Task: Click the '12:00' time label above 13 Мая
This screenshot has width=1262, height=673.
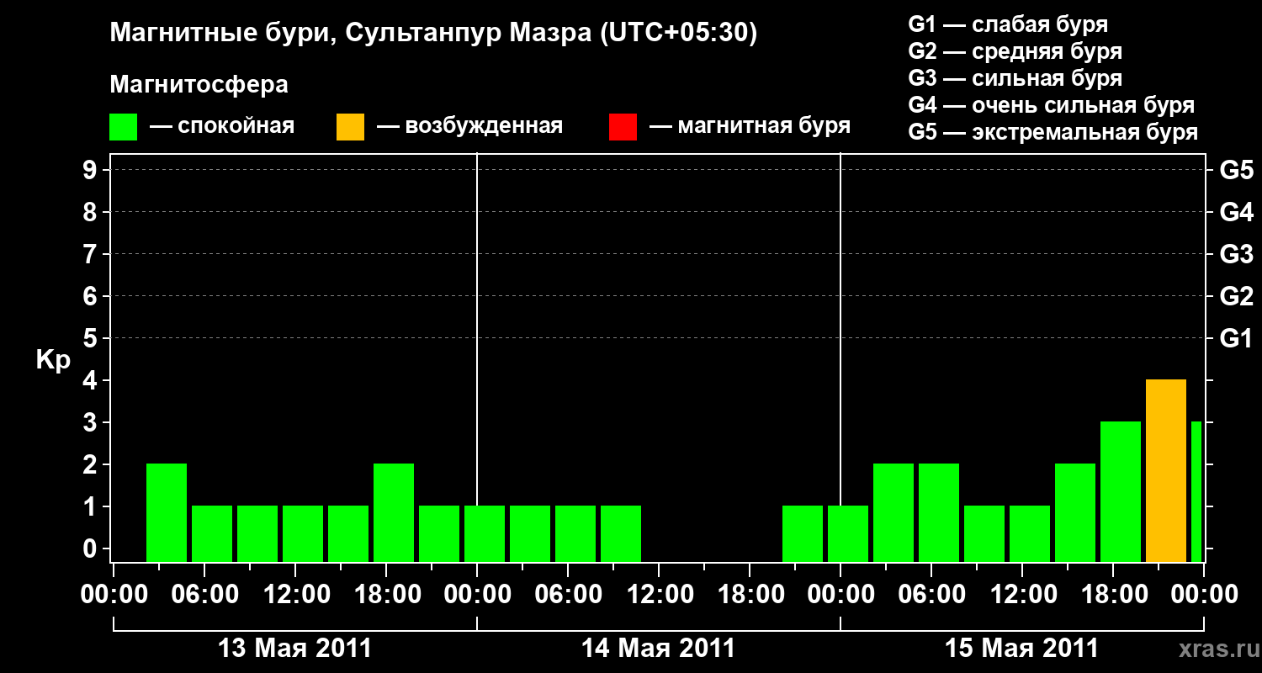Action: [x=295, y=595]
